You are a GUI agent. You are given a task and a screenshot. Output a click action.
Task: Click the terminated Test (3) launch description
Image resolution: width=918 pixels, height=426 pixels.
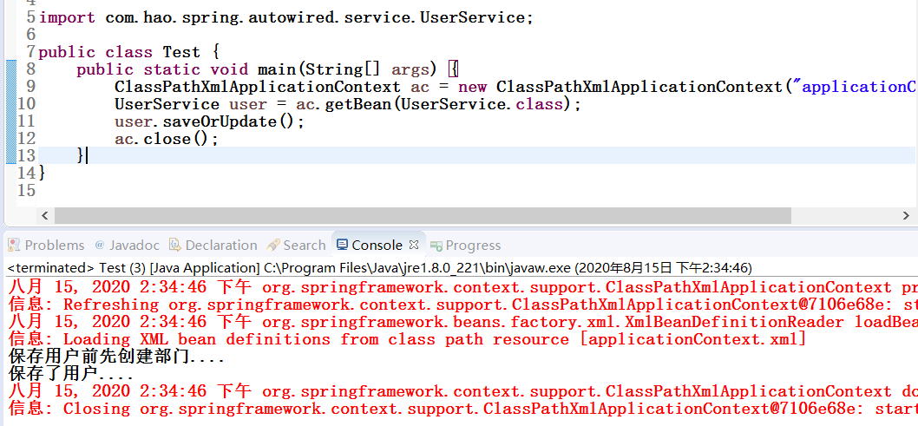379,268
